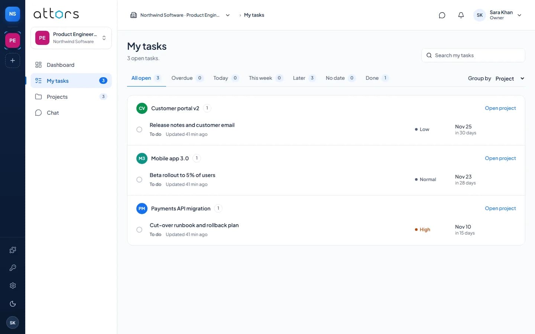Select My tasks in the sidebar
535x334 pixels.
click(x=71, y=81)
